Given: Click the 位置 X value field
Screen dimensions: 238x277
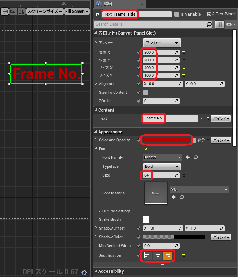Looking at the screenshot, I should [161, 52].
